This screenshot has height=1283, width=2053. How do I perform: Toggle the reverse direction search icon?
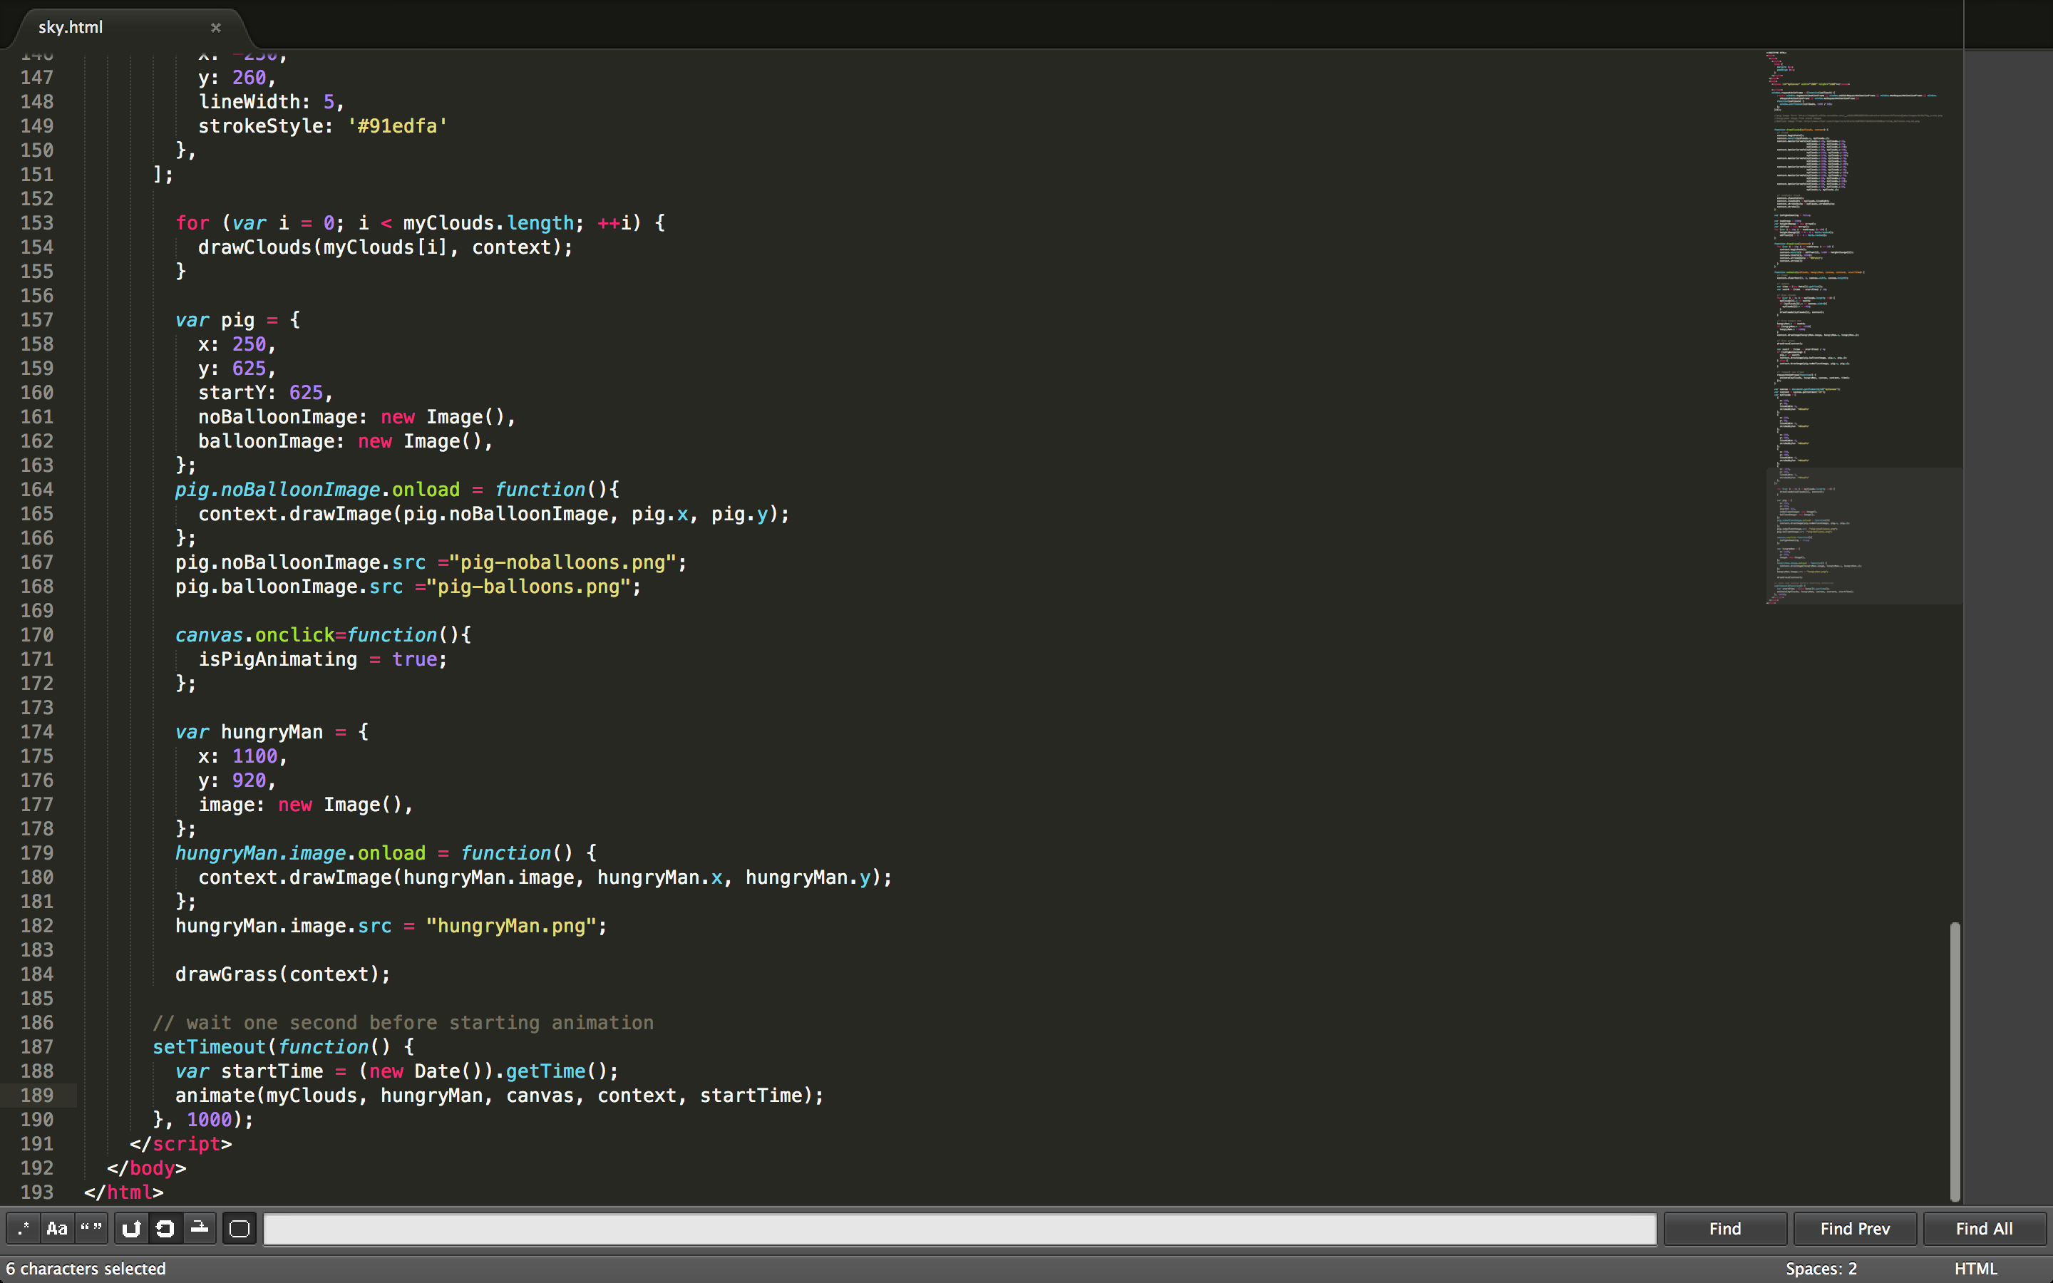[x=131, y=1228]
